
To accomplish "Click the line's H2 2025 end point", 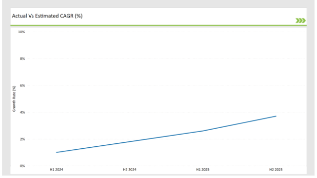I will click(x=276, y=116).
